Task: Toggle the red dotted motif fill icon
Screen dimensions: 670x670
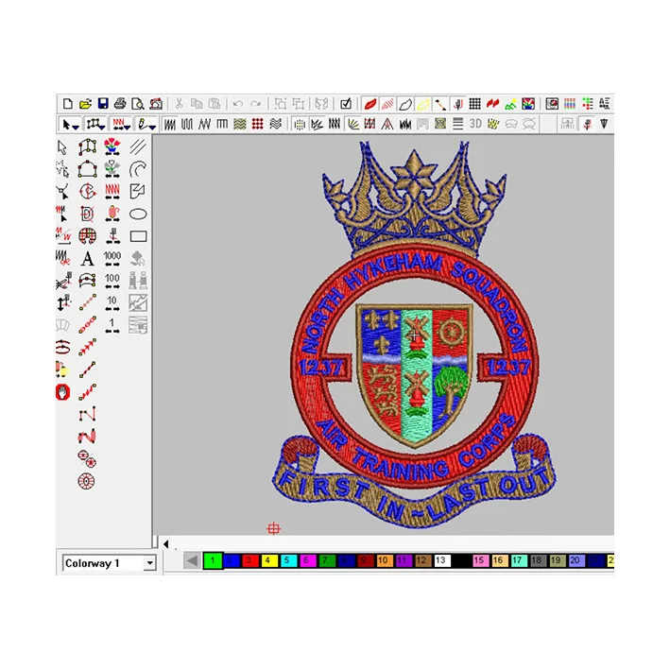Action: tap(257, 124)
